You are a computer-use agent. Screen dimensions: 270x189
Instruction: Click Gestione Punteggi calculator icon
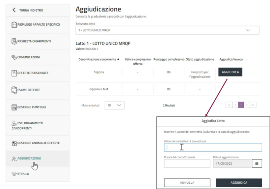click(x=14, y=107)
